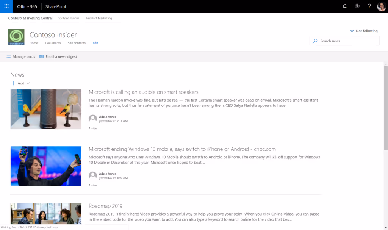Open the user profile avatar menu
Image resolution: width=388 pixels, height=230 pixels.
(x=381, y=6)
